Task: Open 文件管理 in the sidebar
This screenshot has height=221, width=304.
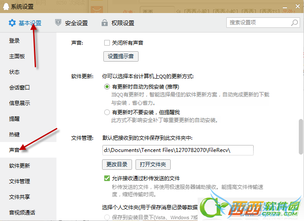Action: tap(20, 181)
